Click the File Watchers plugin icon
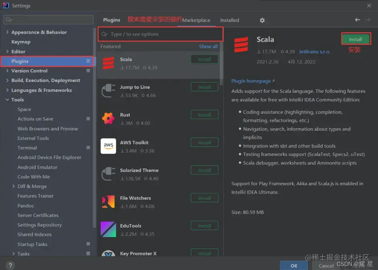 [x=108, y=201]
